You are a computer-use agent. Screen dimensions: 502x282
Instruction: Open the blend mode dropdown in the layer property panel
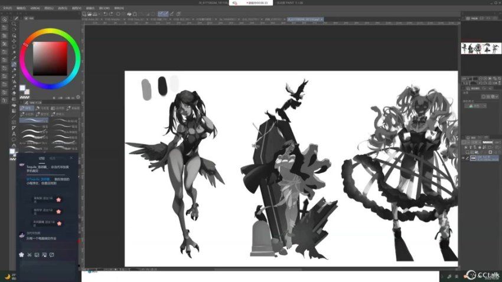click(477, 106)
